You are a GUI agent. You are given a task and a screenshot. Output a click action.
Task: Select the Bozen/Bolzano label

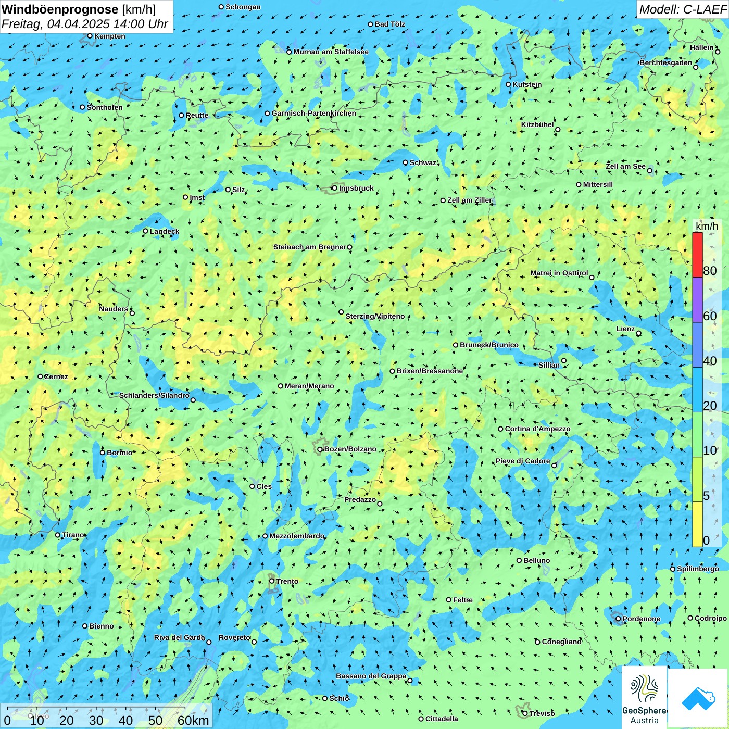[350, 449]
